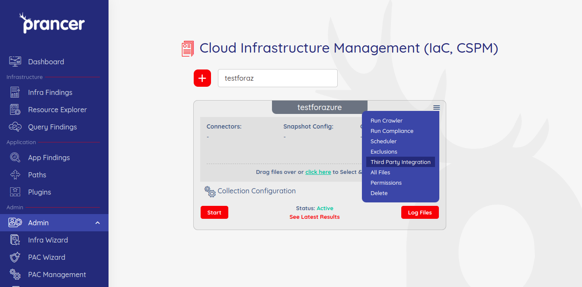Screen dimensions: 582x287
Task: Follow the See Latest Results link
Action: click(314, 217)
